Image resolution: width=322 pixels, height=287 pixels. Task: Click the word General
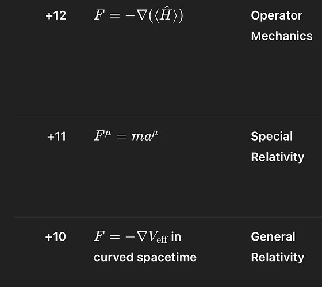click(x=273, y=236)
